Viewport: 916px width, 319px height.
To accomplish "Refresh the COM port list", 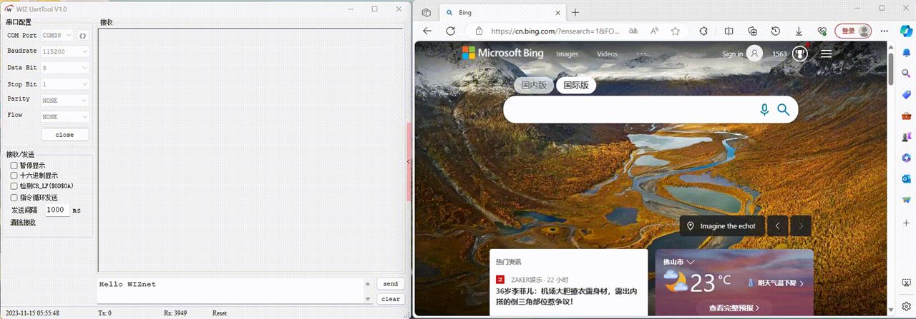I will (x=82, y=36).
